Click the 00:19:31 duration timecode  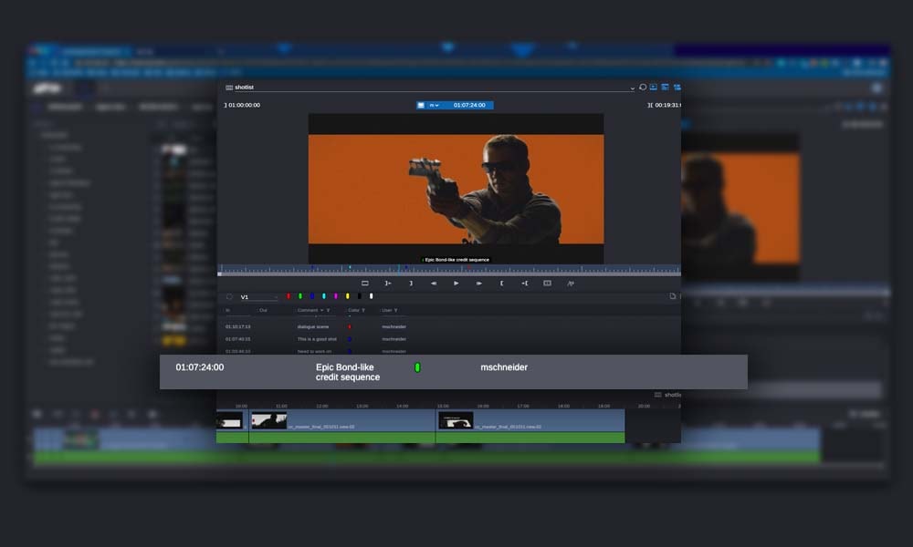point(667,105)
